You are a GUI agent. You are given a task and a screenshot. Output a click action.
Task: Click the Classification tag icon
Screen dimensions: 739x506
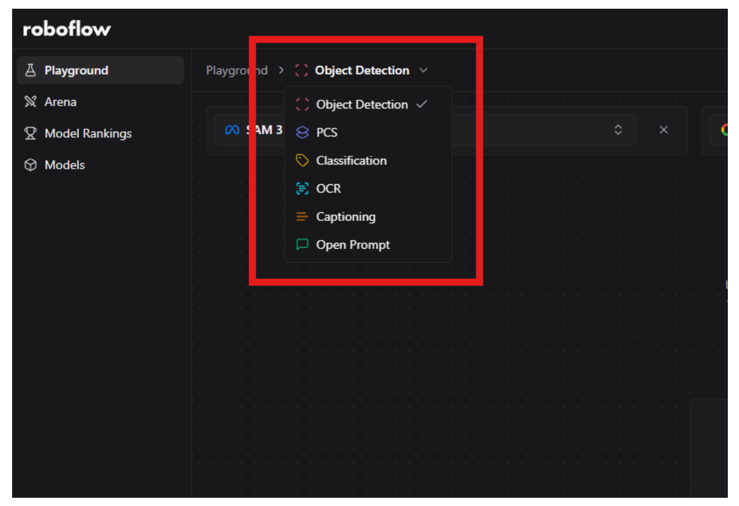tap(302, 160)
